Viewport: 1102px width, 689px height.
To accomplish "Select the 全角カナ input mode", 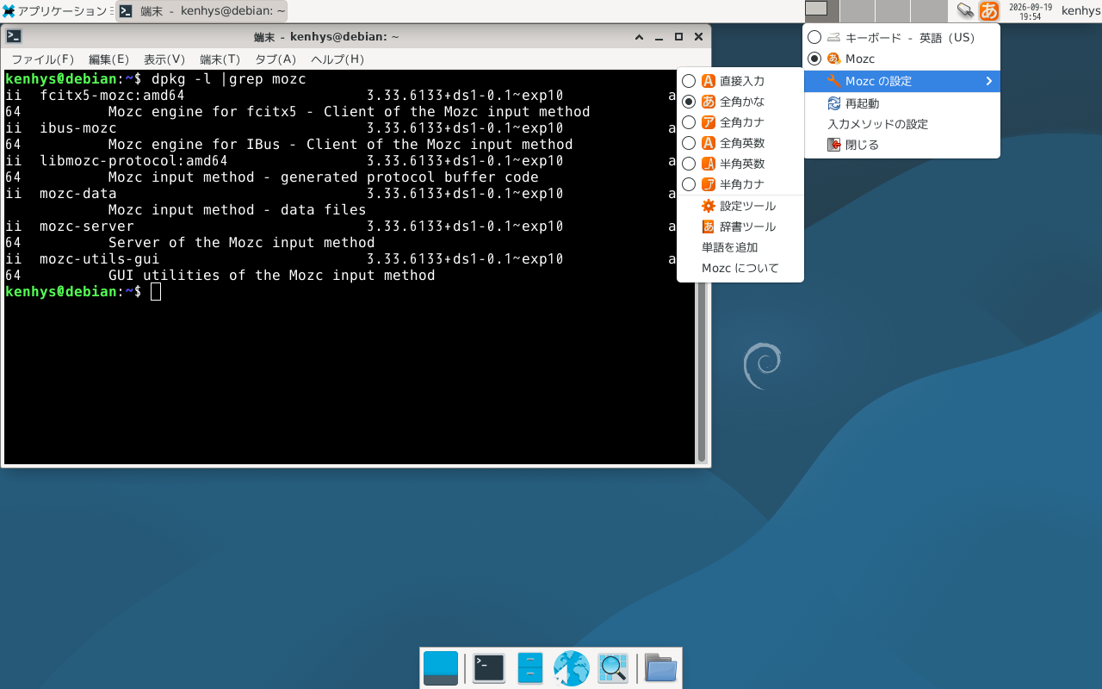I will (x=740, y=122).
